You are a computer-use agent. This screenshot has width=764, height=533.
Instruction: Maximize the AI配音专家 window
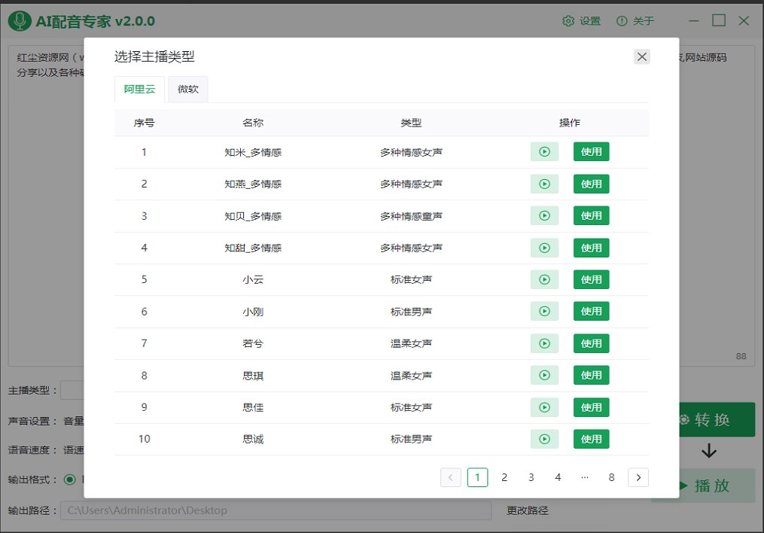coord(719,20)
